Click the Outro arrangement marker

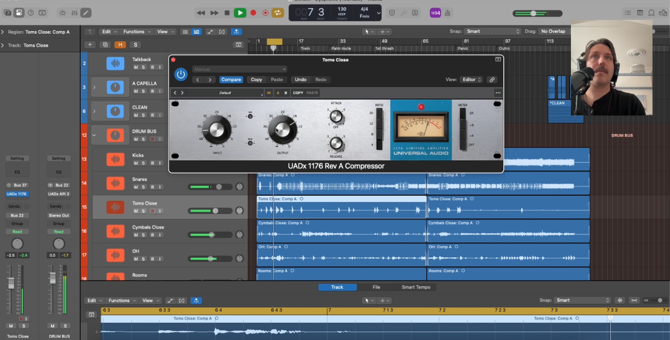[504, 48]
